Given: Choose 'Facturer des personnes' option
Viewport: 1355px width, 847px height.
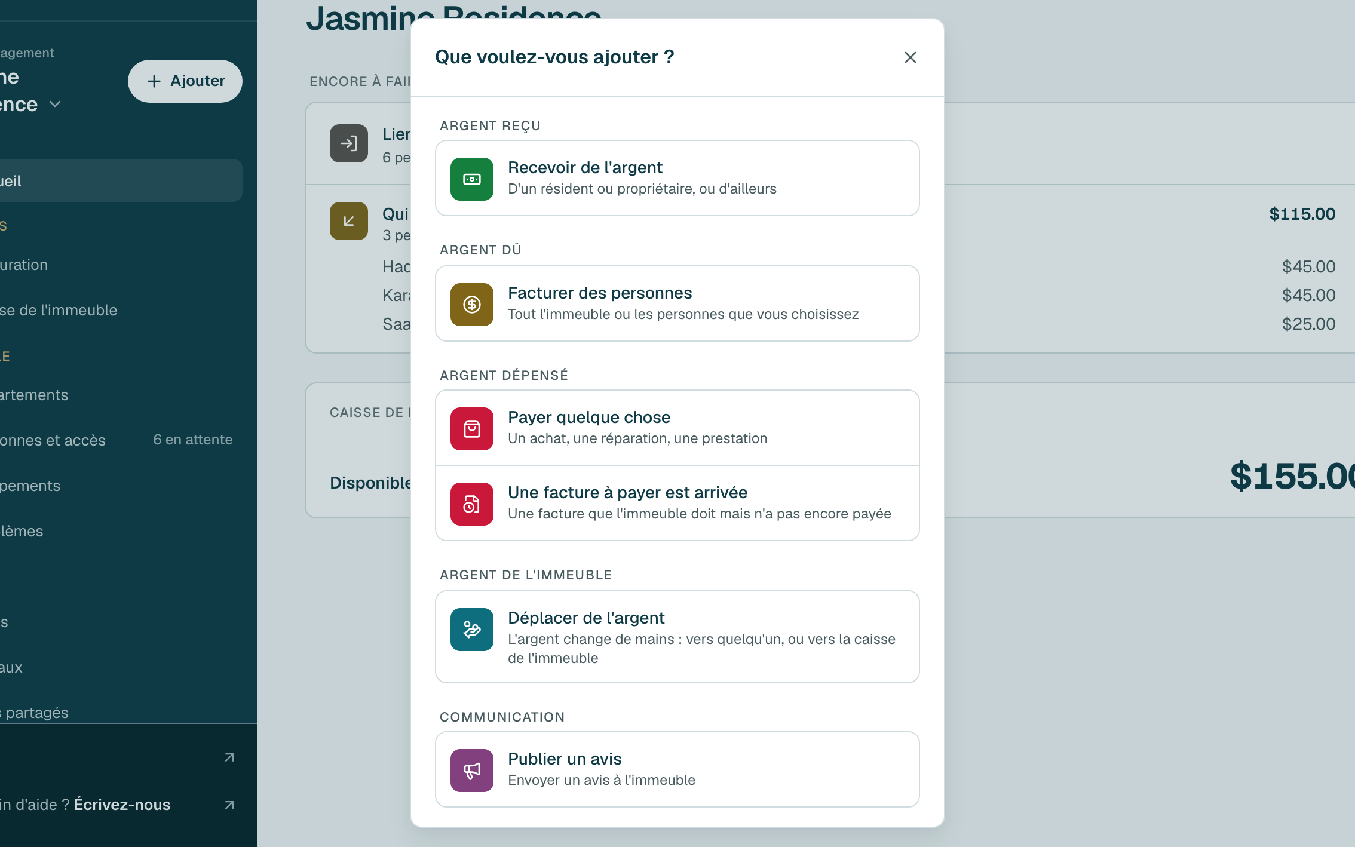Looking at the screenshot, I should click(677, 303).
